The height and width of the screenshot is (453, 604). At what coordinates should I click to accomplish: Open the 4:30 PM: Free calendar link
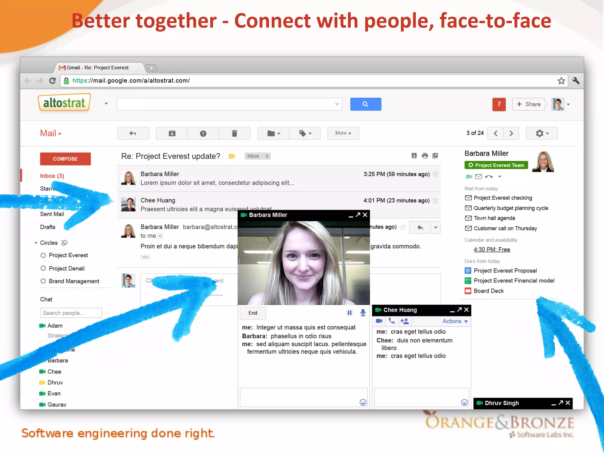[492, 250]
